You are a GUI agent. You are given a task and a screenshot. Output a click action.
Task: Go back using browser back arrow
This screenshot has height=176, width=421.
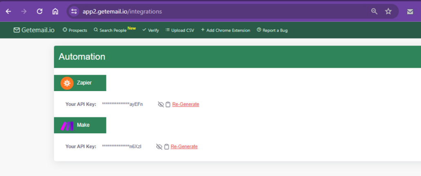point(9,11)
